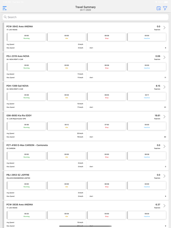
Task: Select the 00:12 Idle box of GSK-8693
Action: [66, 126]
